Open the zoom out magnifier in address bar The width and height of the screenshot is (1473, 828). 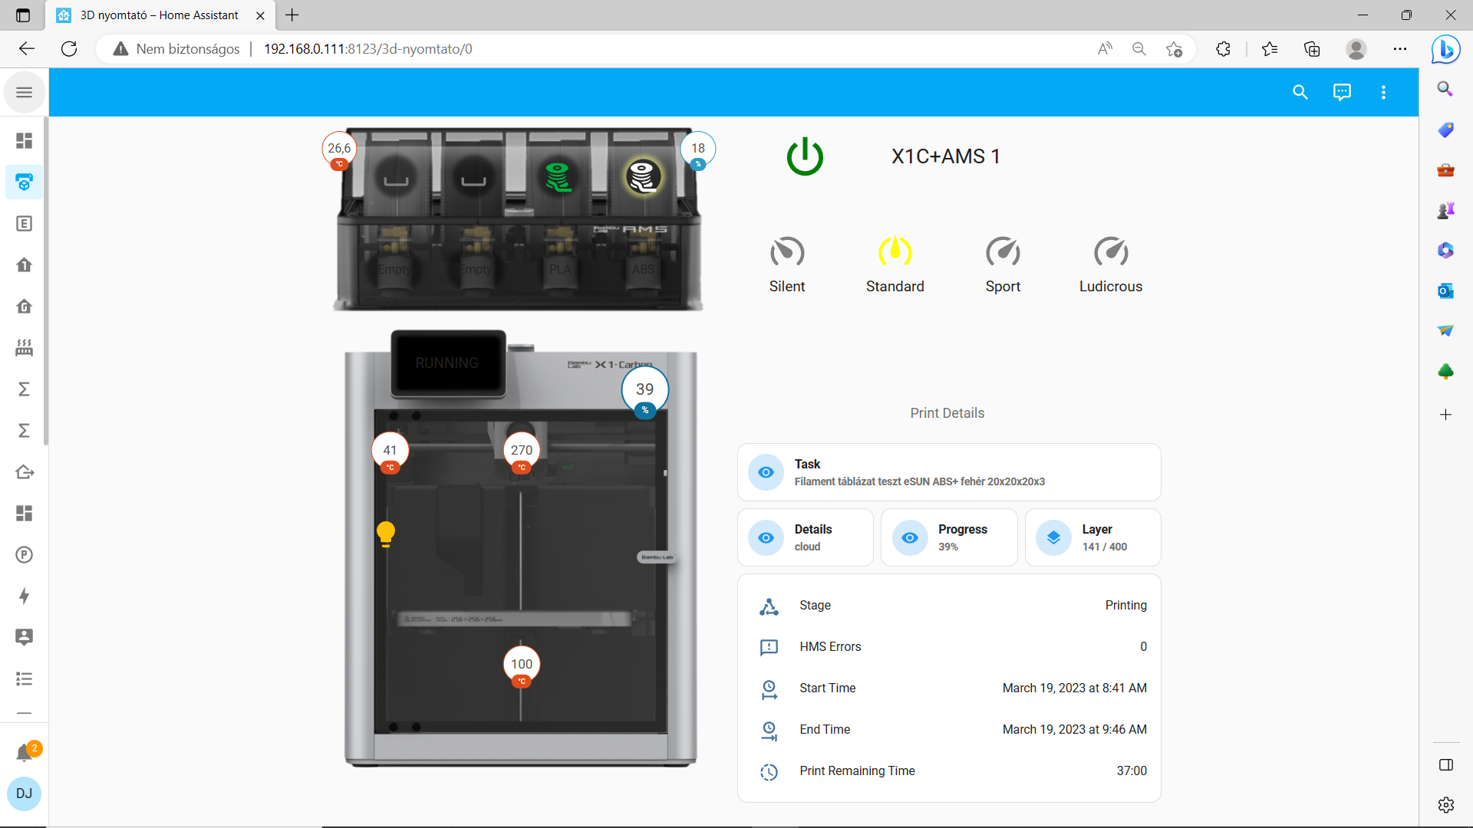point(1139,49)
